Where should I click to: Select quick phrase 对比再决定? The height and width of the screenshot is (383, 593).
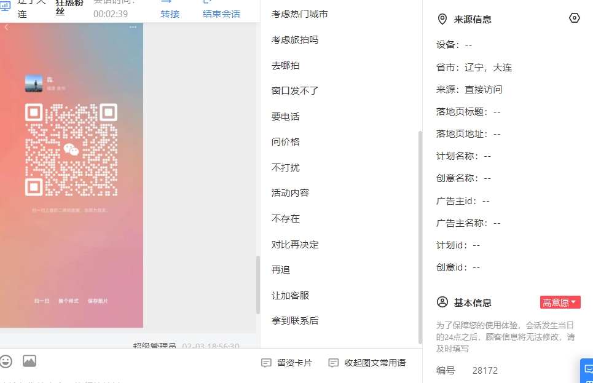pos(294,245)
